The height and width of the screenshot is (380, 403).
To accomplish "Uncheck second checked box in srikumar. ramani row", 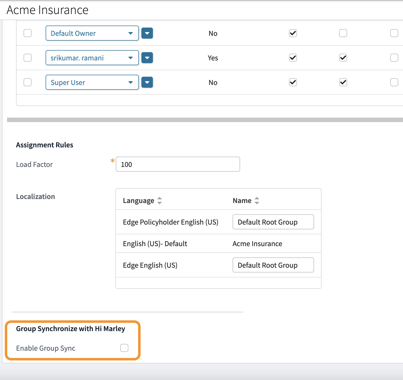I will (343, 58).
